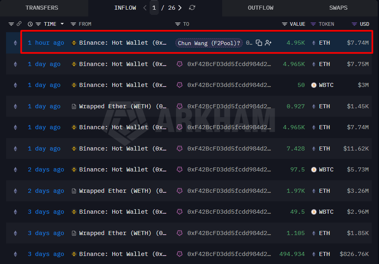Open the OUTFLOW tab
The width and height of the screenshot is (379, 264).
(x=260, y=8)
